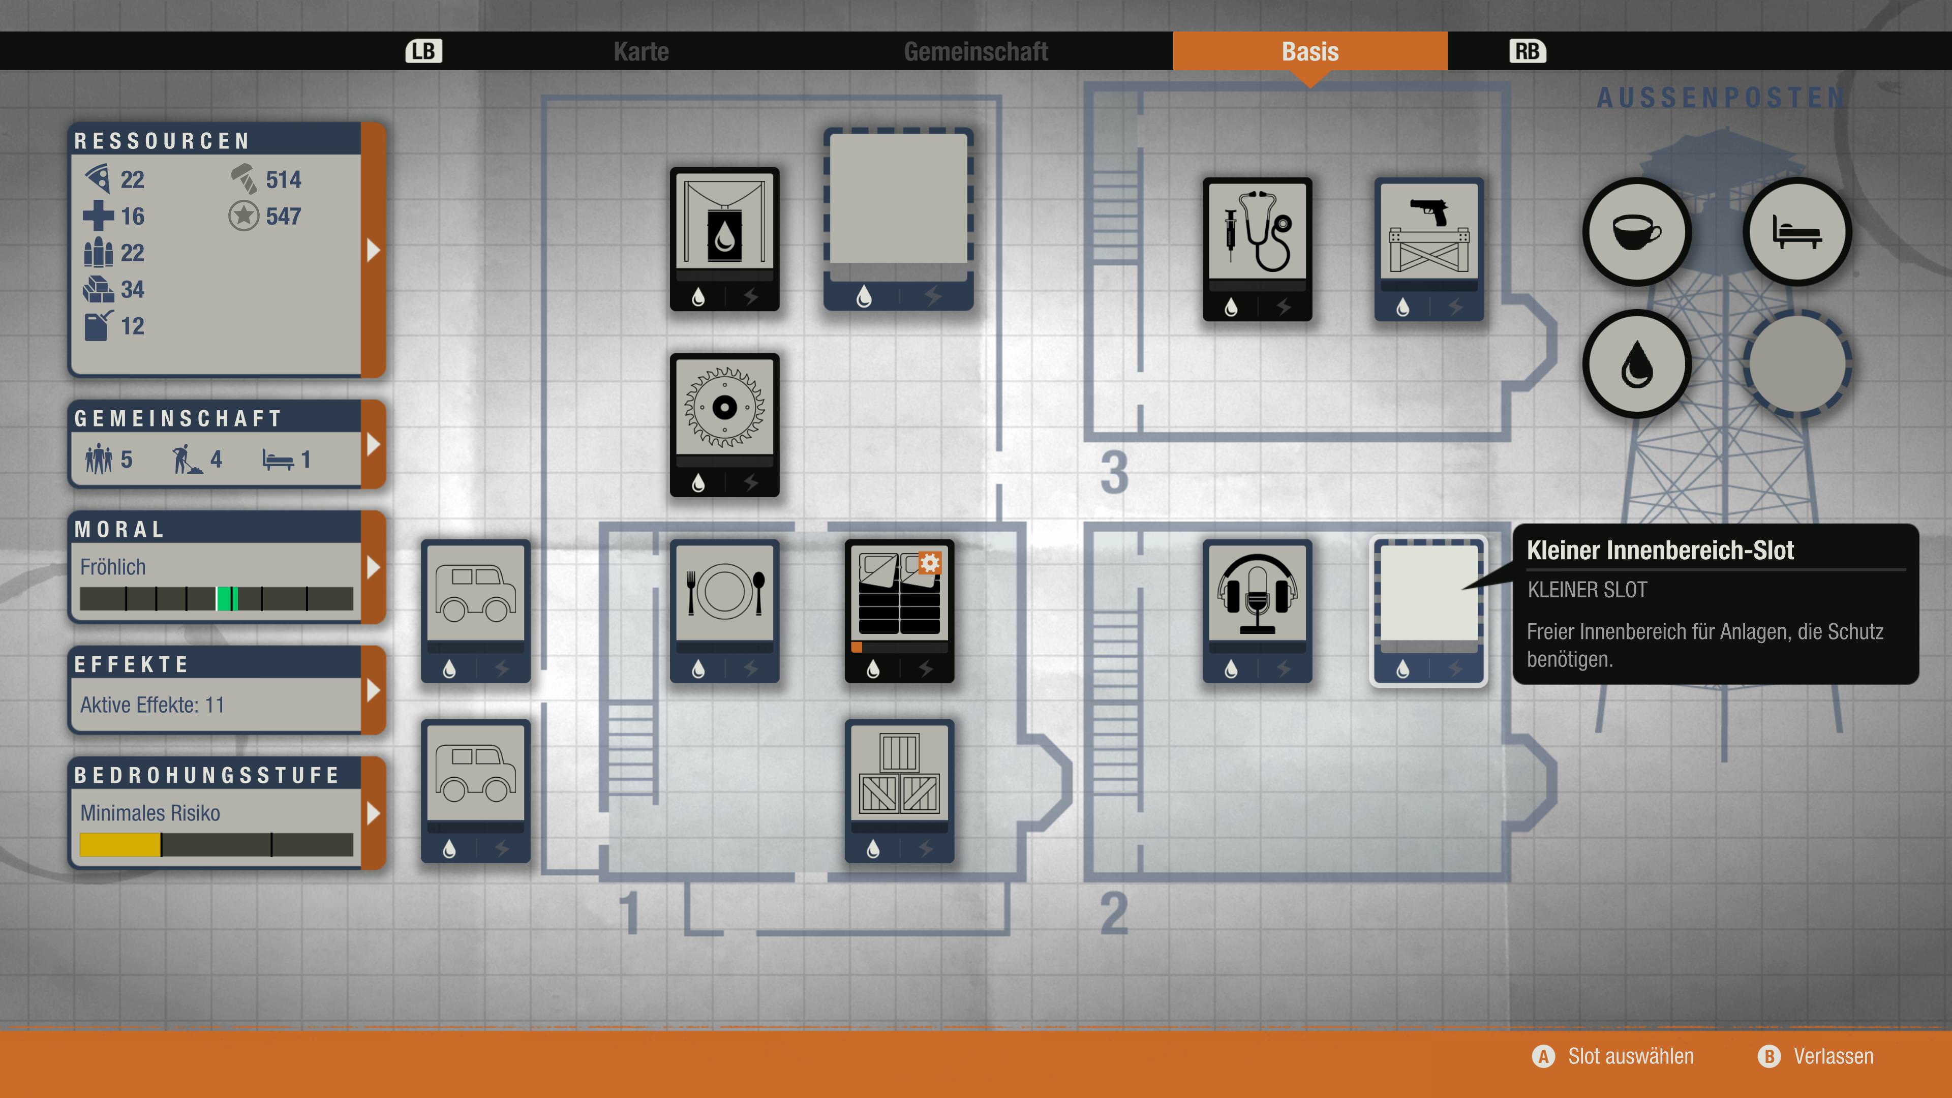Click the ammunition bullets resource icon

click(x=99, y=252)
